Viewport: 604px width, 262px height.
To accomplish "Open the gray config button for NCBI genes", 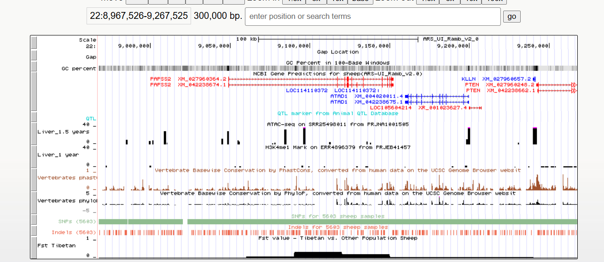I will 34,91.
